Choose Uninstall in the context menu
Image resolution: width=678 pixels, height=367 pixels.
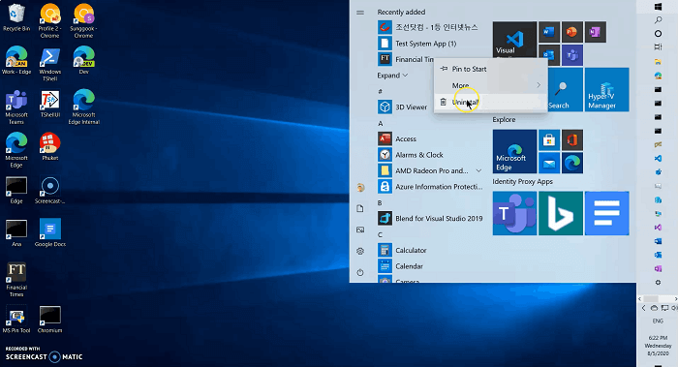491,102
